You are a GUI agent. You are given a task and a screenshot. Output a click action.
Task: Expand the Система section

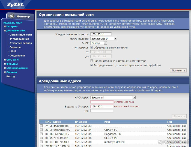[x=5, y=72]
